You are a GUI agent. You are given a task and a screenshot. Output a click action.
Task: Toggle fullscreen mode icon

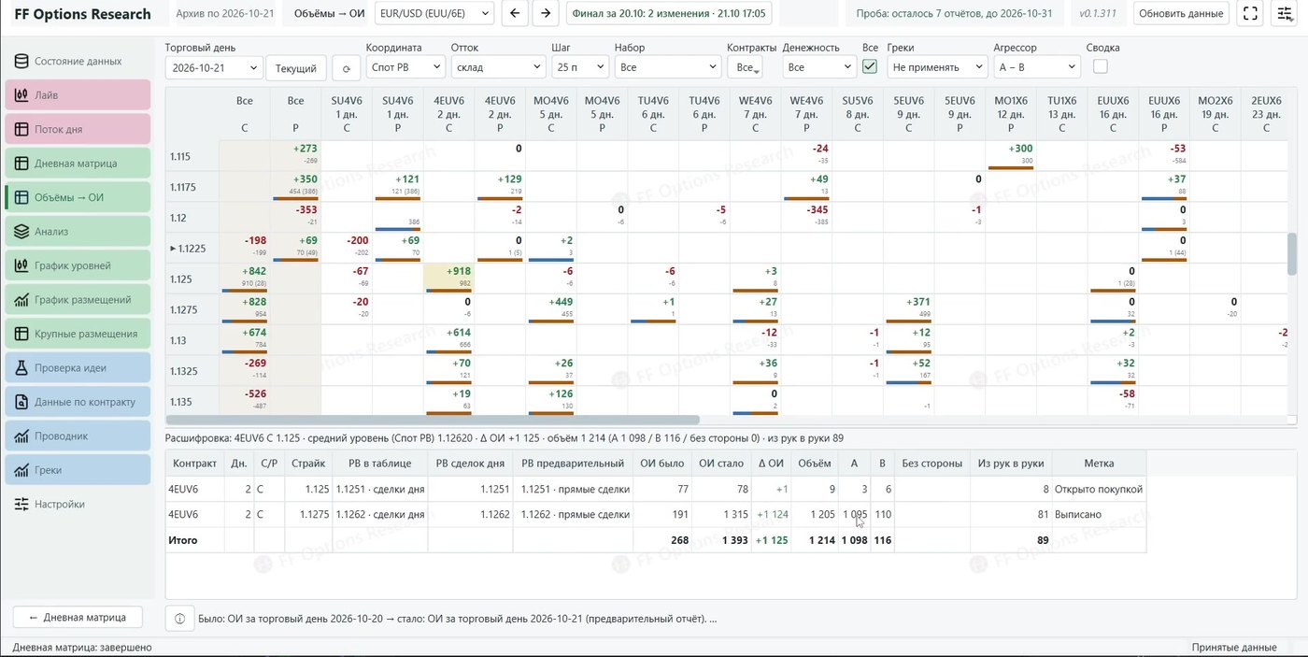pyautogui.click(x=1250, y=14)
